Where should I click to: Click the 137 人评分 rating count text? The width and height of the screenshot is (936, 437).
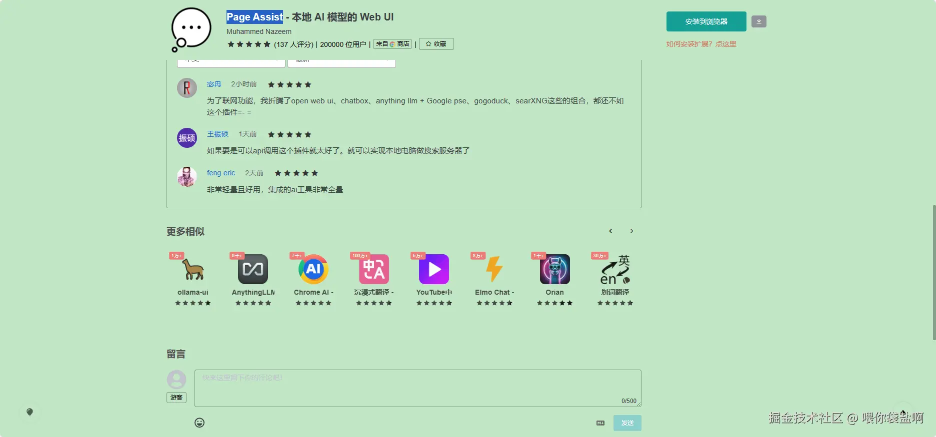[x=293, y=44]
